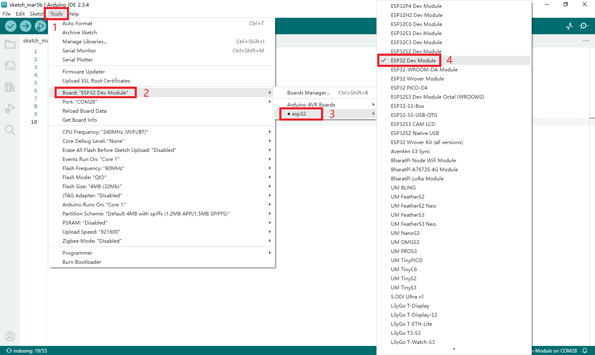Open the Search sidebar icon
595x355 pixels.
pyautogui.click(x=10, y=130)
